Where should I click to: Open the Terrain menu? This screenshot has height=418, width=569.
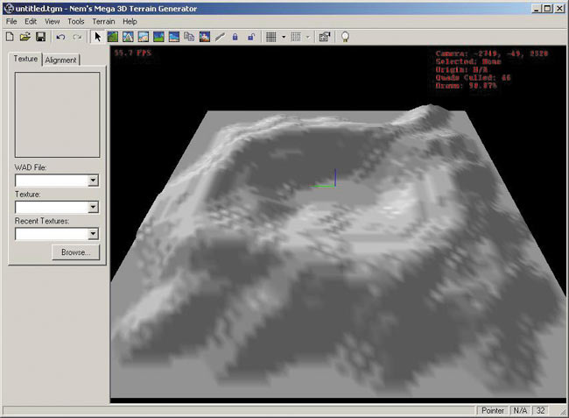pos(103,21)
